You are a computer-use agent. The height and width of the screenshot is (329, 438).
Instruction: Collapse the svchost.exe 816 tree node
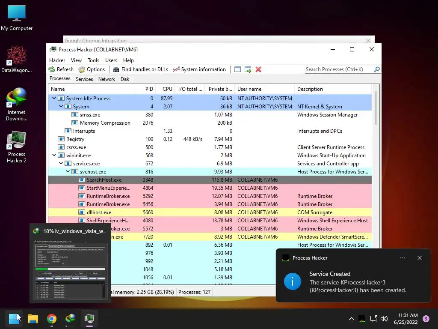tap(68, 171)
